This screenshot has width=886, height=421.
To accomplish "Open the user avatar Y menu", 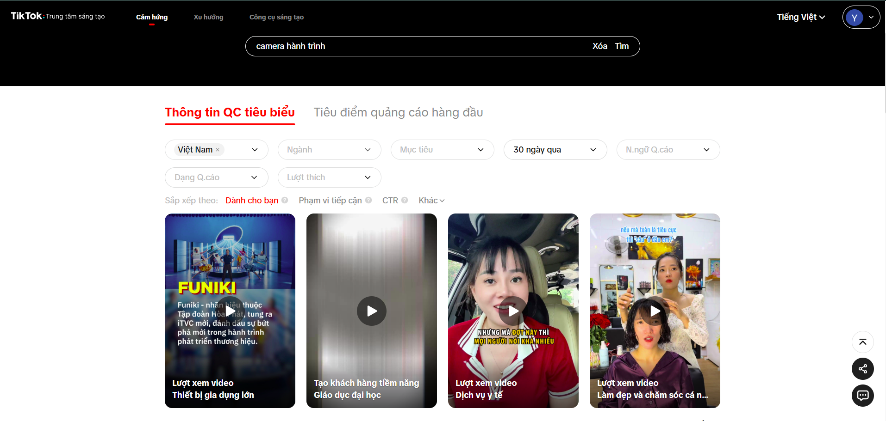I will coord(861,17).
